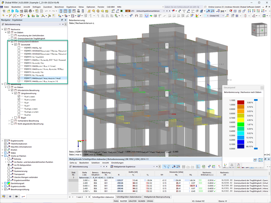
Task: Collapse the Grenzzustand Erdbeben tree node
Action: pyautogui.click(x=9, y=41)
